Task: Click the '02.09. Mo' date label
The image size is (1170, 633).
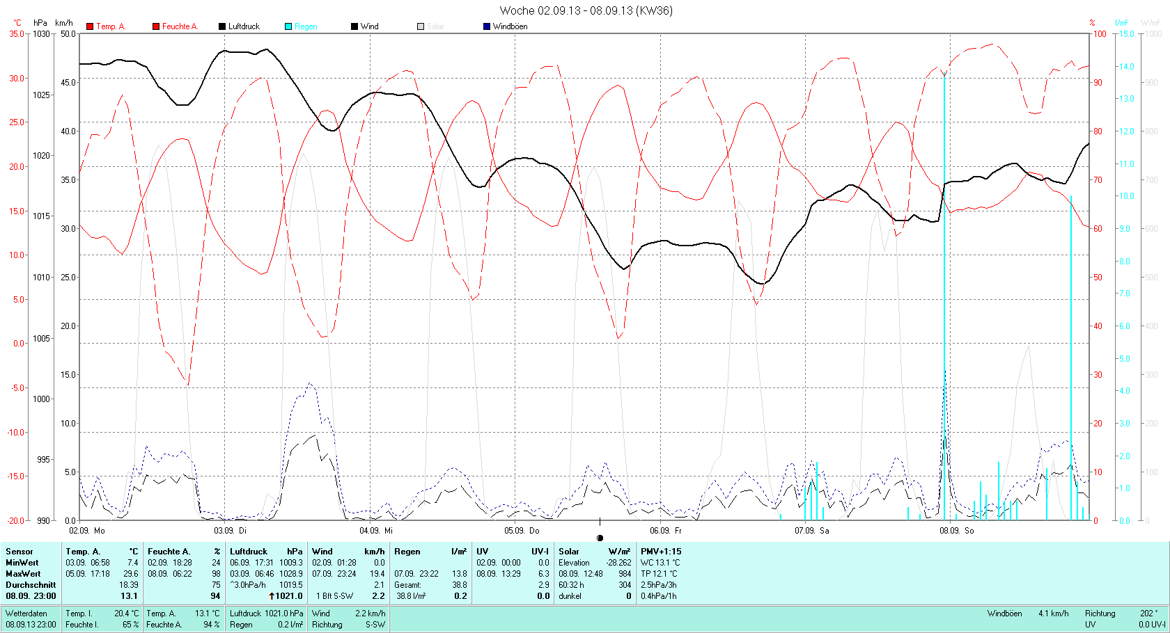Action: point(87,531)
